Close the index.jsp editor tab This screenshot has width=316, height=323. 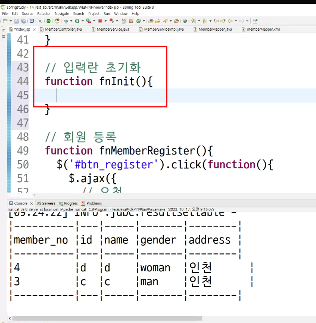[x=34, y=30]
